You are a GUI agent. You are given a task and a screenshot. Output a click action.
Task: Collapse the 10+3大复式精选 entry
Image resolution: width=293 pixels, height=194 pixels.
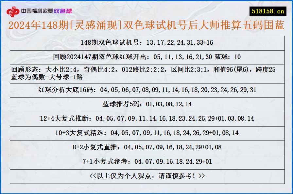146,133
